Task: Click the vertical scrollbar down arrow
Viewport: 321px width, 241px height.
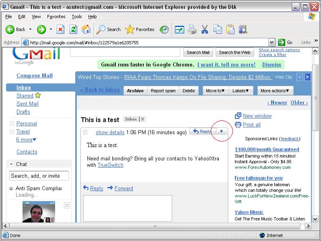Action: tap(315, 219)
